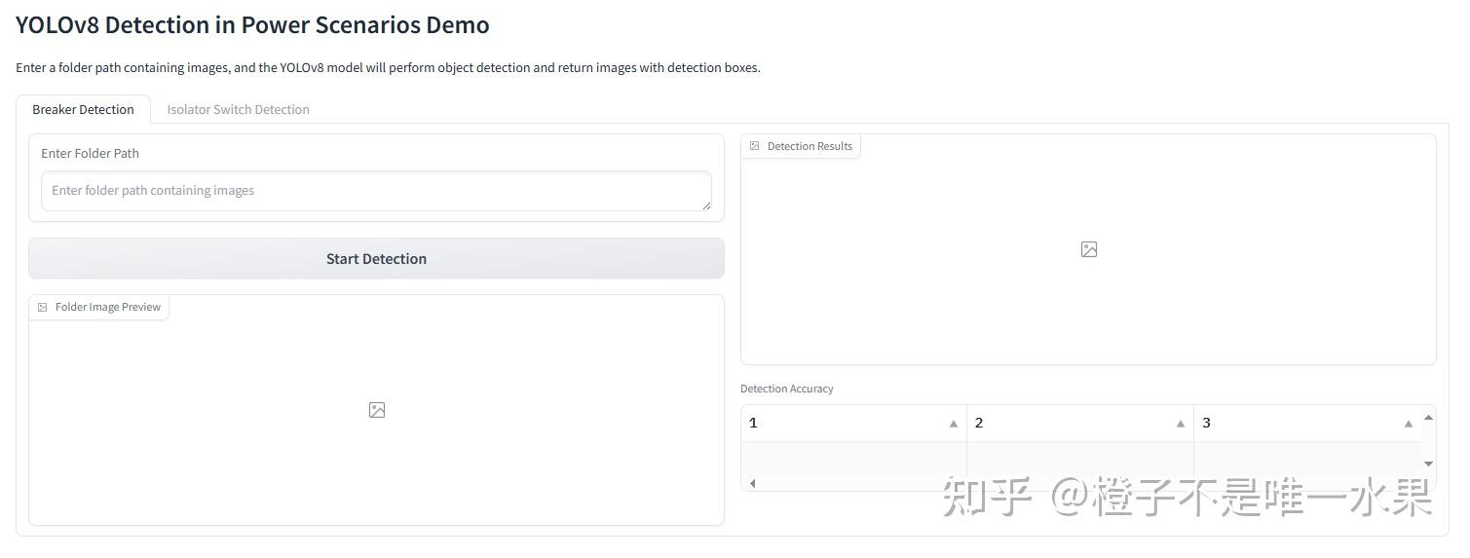Click the header label of column 2
The height and width of the screenshot is (558, 1470).
(x=979, y=423)
